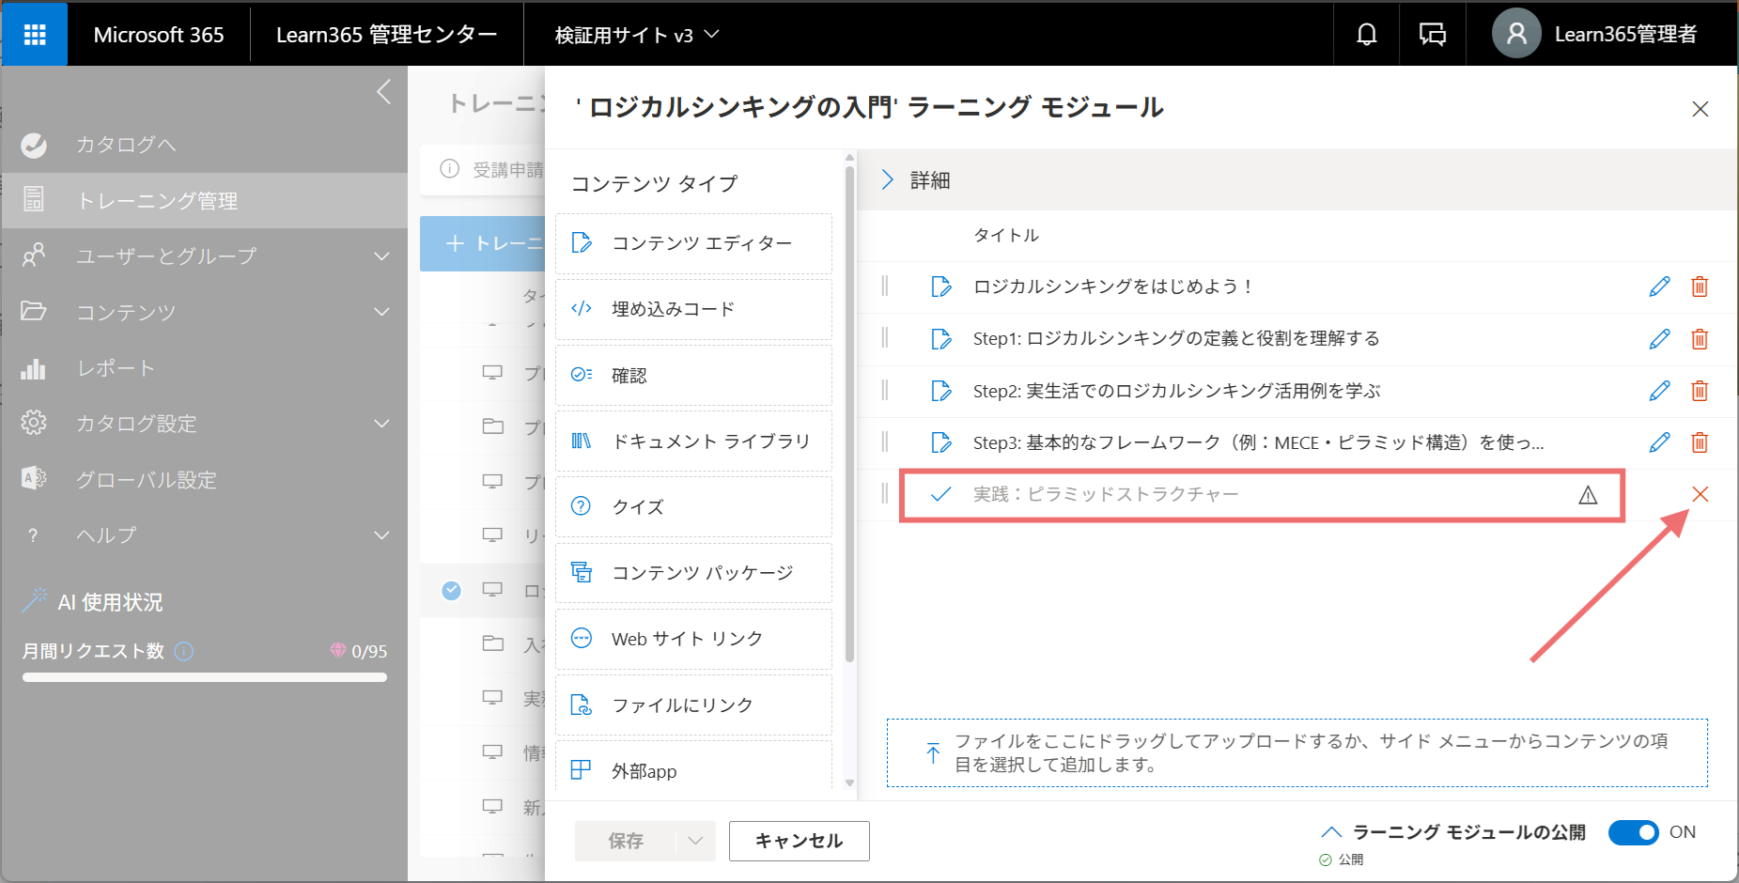1739x883 pixels.
Task: Open レポート in sidebar
Action: pos(205,368)
